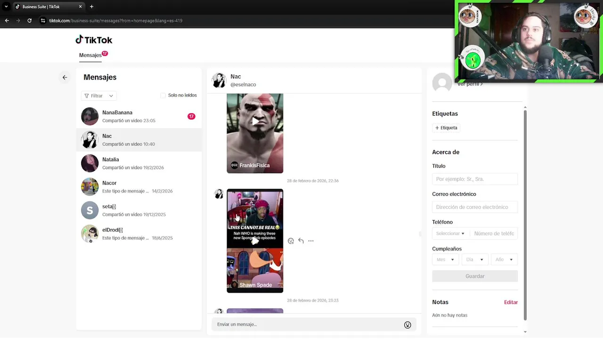Click the @eselnaco username

point(243,85)
